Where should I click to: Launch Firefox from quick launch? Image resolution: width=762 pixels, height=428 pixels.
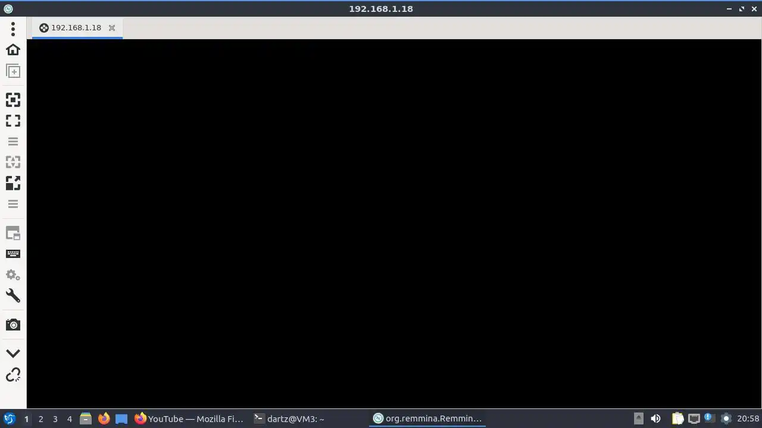(104, 418)
